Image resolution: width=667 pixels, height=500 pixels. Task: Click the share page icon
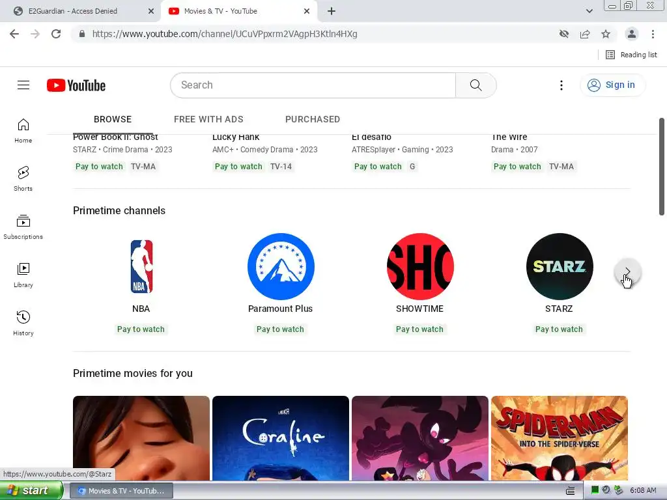(x=585, y=34)
